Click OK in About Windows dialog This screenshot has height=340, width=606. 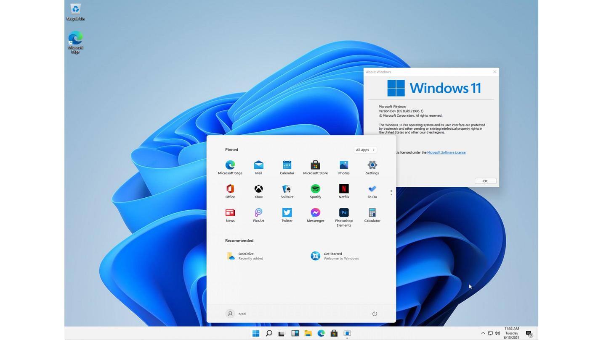pos(485,181)
